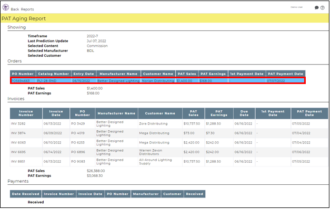
Task: Open the help question mark icon
Action: 323,8
